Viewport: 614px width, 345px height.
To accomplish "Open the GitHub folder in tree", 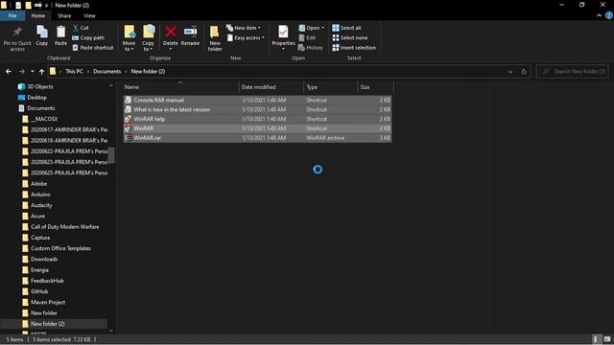I will click(x=39, y=291).
